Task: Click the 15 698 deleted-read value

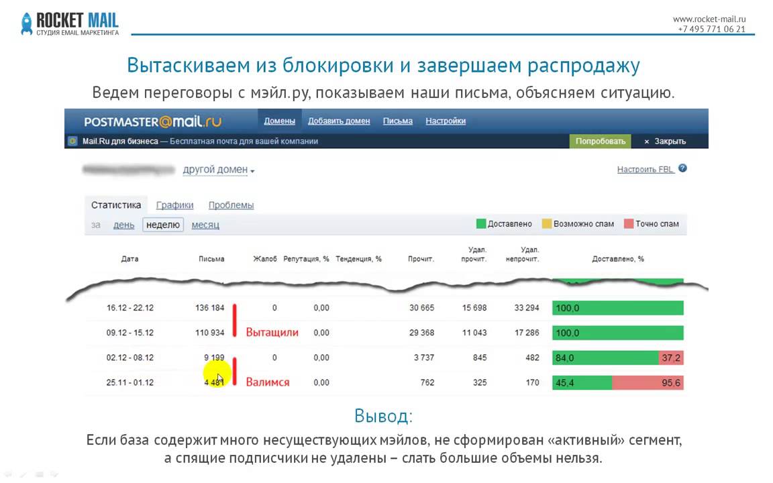Action: [474, 308]
